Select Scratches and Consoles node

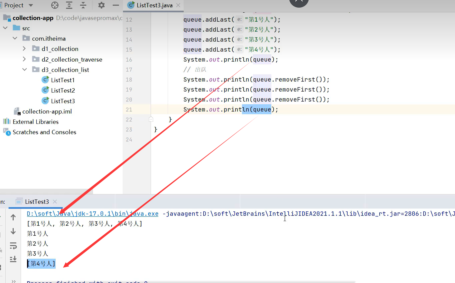[x=44, y=132]
